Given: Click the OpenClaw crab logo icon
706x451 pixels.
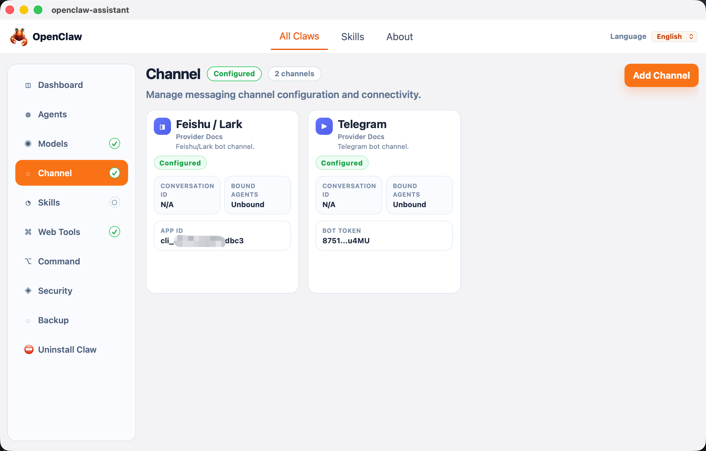Looking at the screenshot, I should [19, 37].
